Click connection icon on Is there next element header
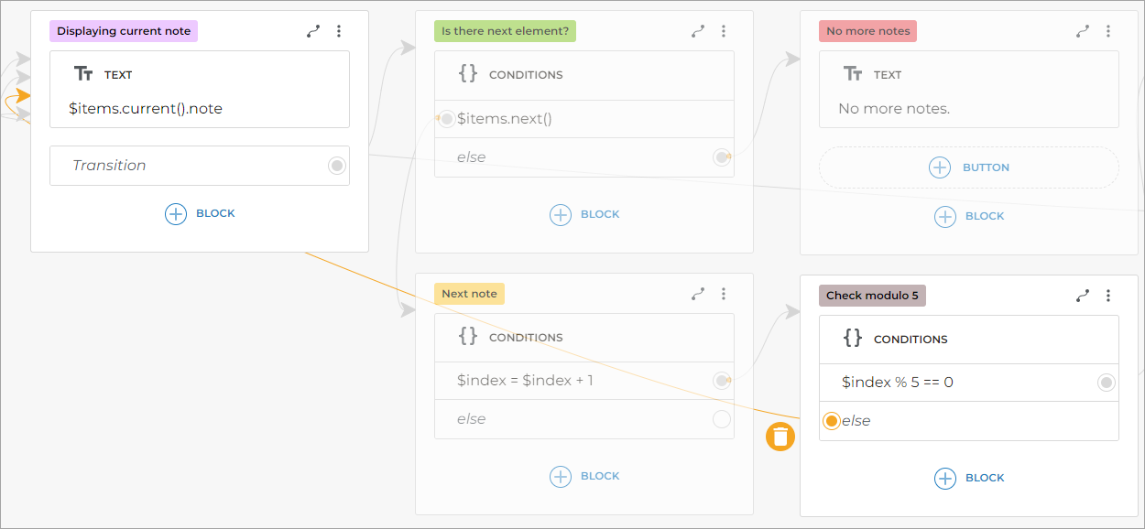This screenshot has width=1145, height=529. click(x=698, y=31)
